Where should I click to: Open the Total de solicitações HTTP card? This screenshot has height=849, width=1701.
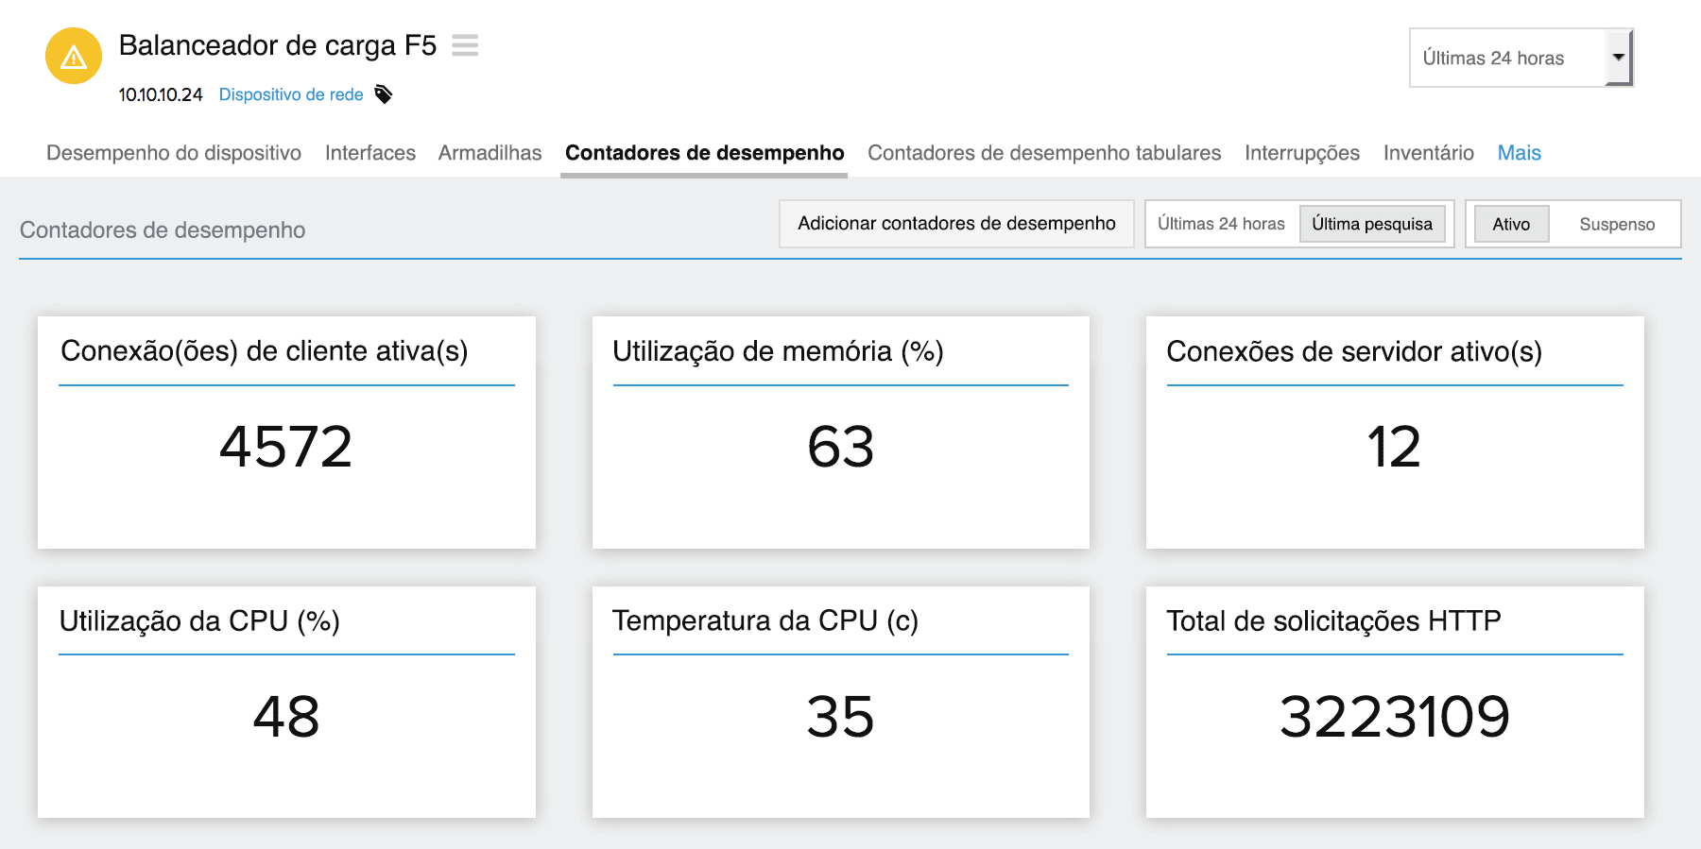[1395, 703]
